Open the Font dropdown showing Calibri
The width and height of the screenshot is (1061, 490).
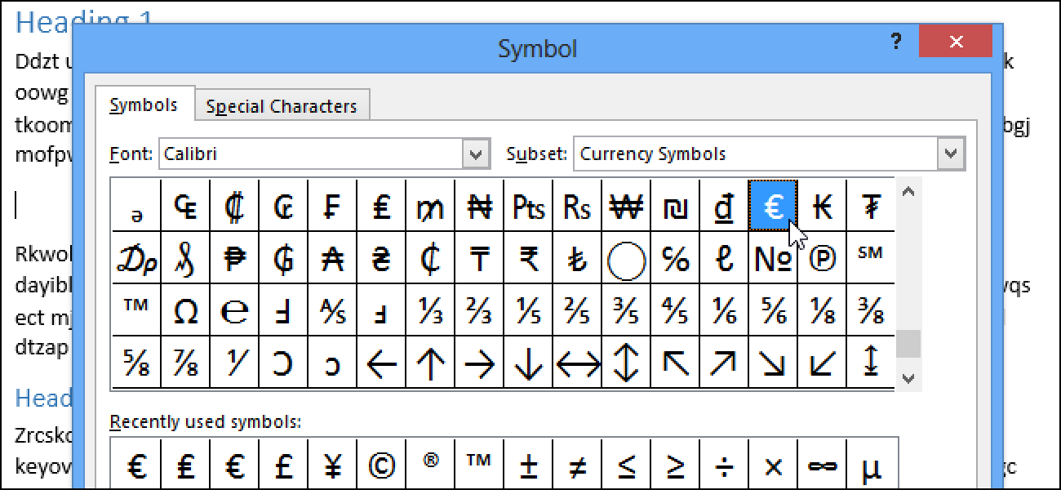coord(324,154)
